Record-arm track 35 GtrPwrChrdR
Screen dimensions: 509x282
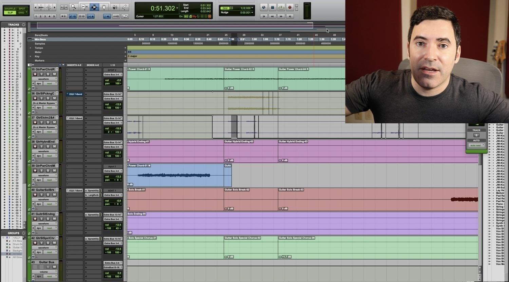point(35,74)
